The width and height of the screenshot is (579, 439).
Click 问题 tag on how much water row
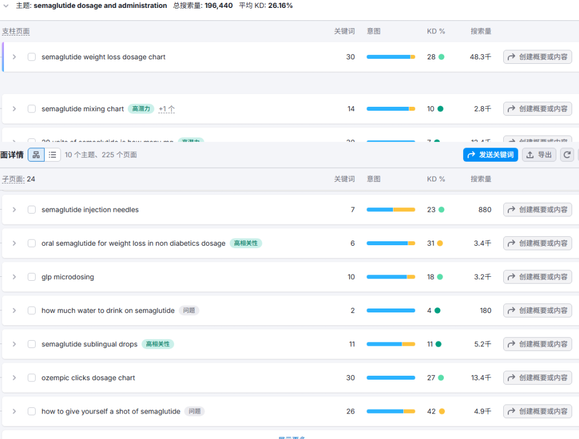point(189,310)
